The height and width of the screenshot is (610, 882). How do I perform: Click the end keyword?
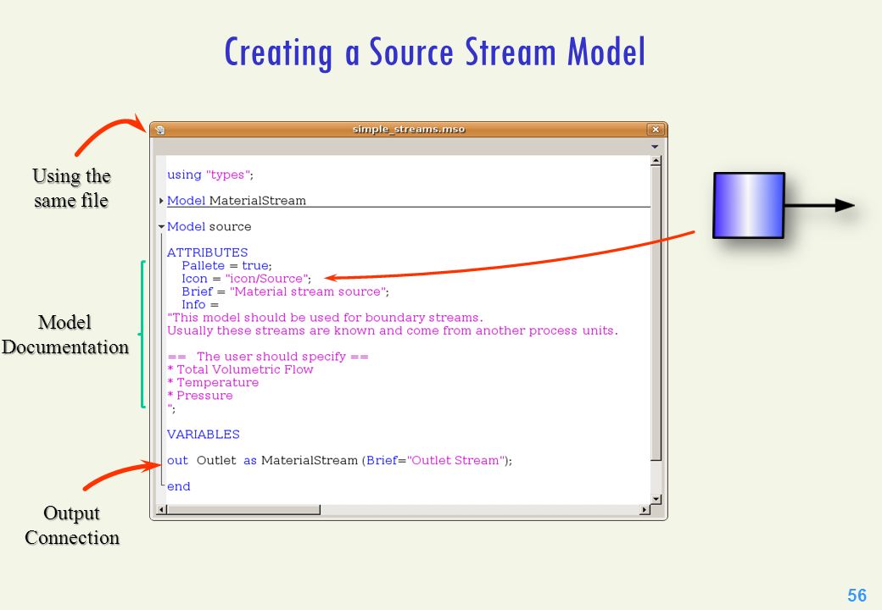(178, 486)
